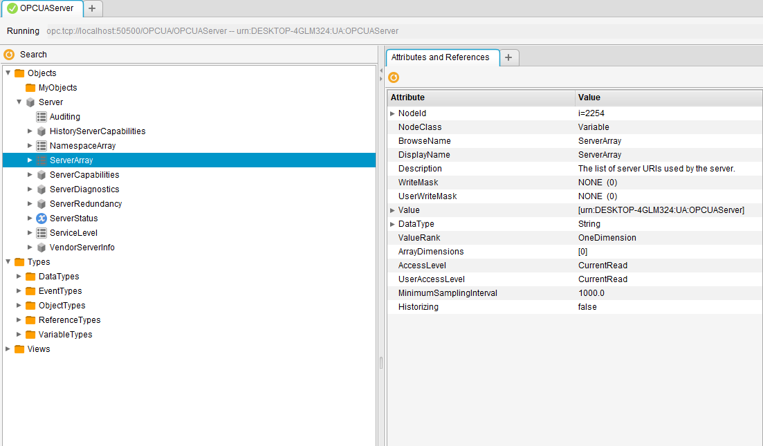Click the ServerStatus globe icon
This screenshot has height=446, width=763.
click(x=40, y=218)
